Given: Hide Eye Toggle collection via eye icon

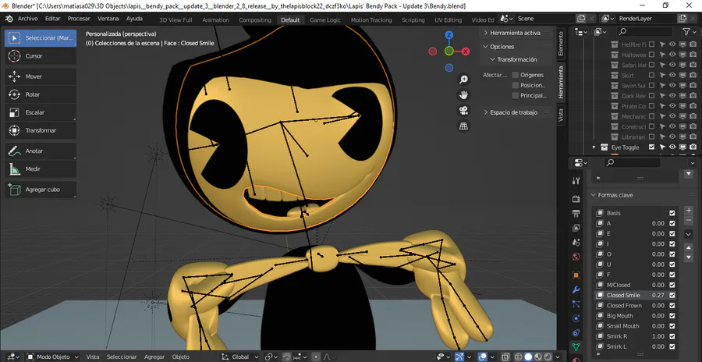Looking at the screenshot, I should point(672,147).
